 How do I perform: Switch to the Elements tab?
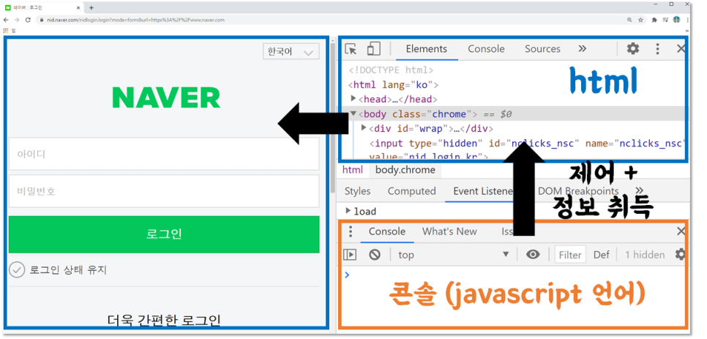[427, 49]
